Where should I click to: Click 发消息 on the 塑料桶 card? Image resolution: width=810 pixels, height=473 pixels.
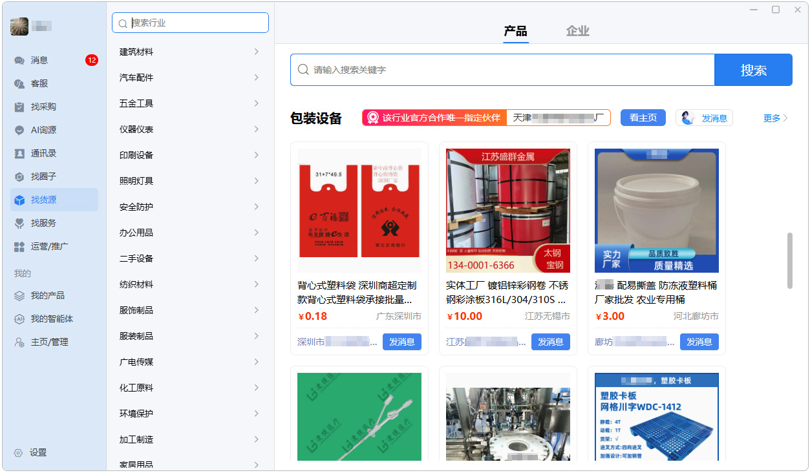pyautogui.click(x=699, y=342)
